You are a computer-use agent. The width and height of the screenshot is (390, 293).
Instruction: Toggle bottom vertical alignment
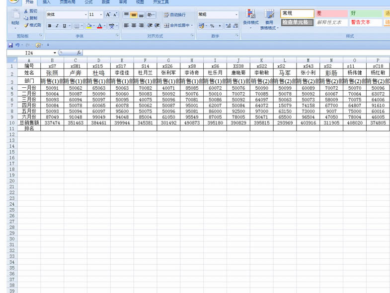[141, 15]
